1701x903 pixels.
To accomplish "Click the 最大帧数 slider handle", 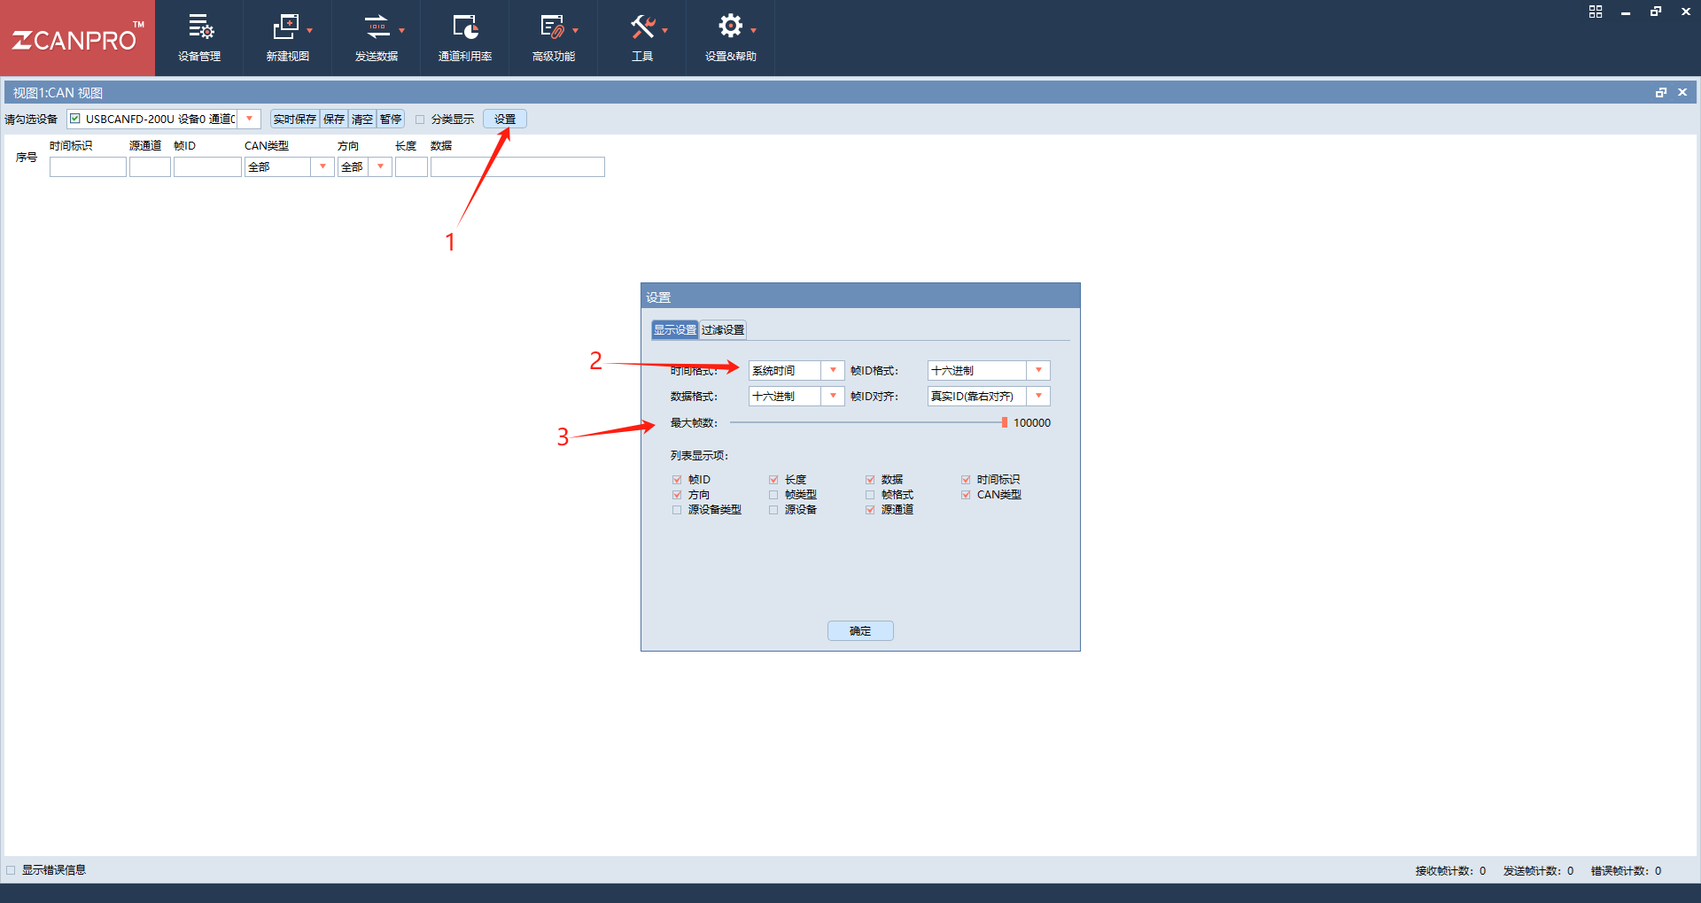I will point(1005,422).
